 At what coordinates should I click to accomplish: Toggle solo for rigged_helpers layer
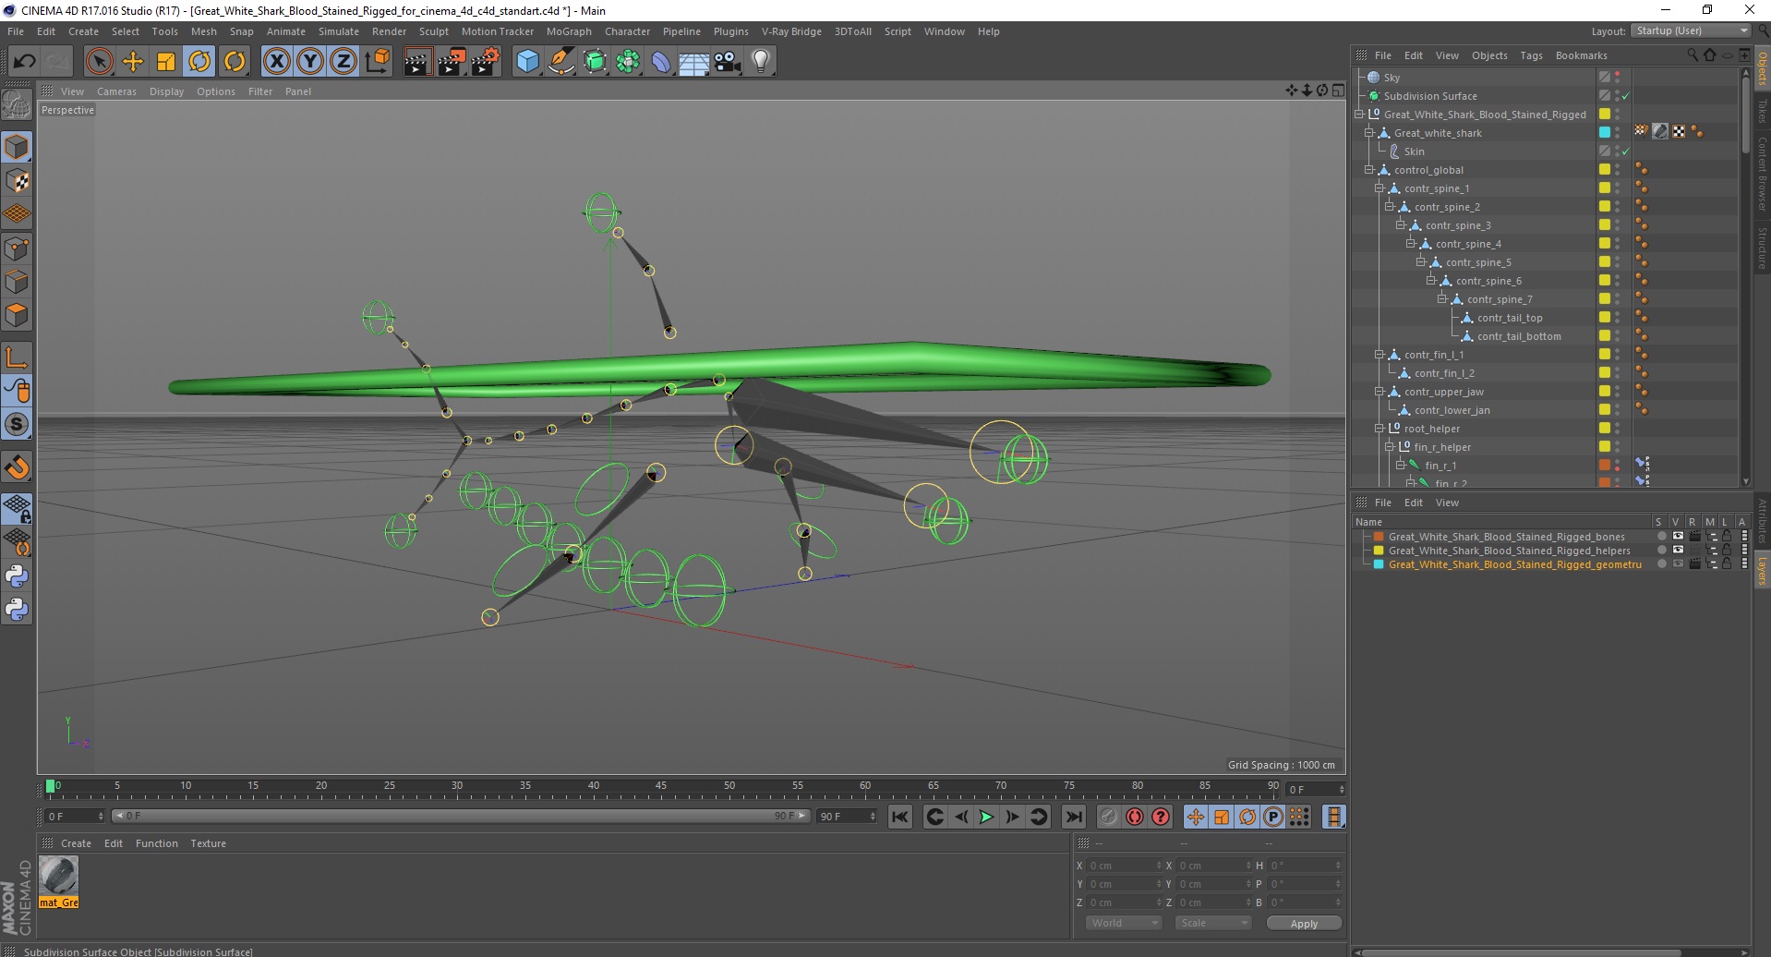click(1661, 551)
